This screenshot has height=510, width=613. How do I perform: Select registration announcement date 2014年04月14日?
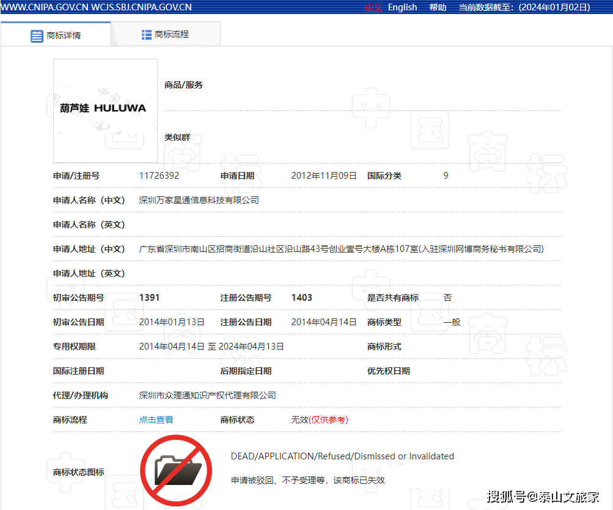[x=324, y=322]
